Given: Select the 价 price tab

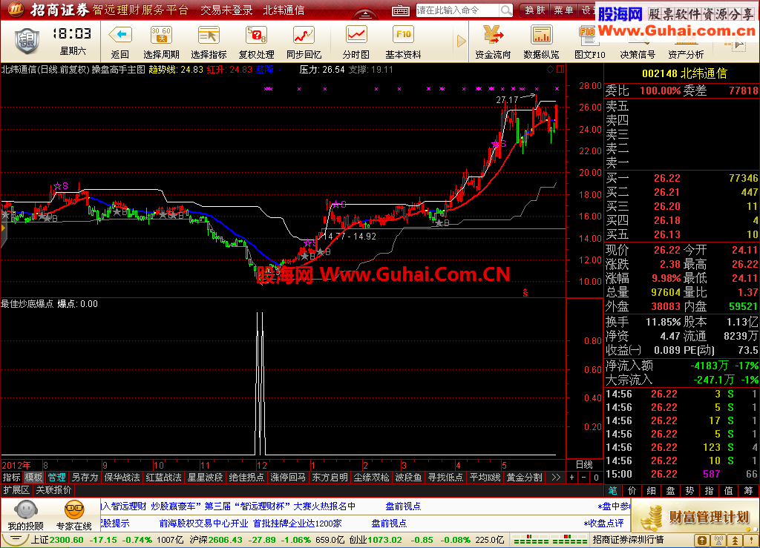Looking at the screenshot, I should click(632, 490).
